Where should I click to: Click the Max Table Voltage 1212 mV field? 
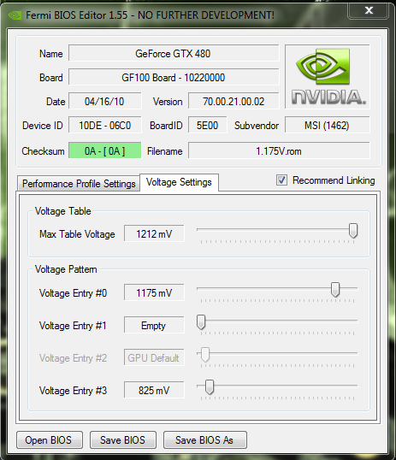coord(154,233)
